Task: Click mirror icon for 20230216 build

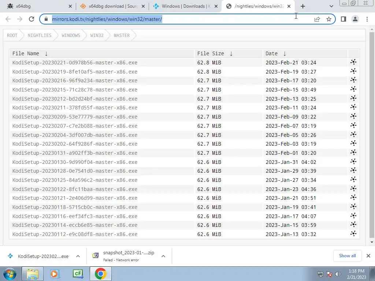Action: coord(353,80)
